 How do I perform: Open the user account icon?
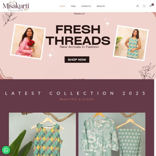tap(137, 6)
